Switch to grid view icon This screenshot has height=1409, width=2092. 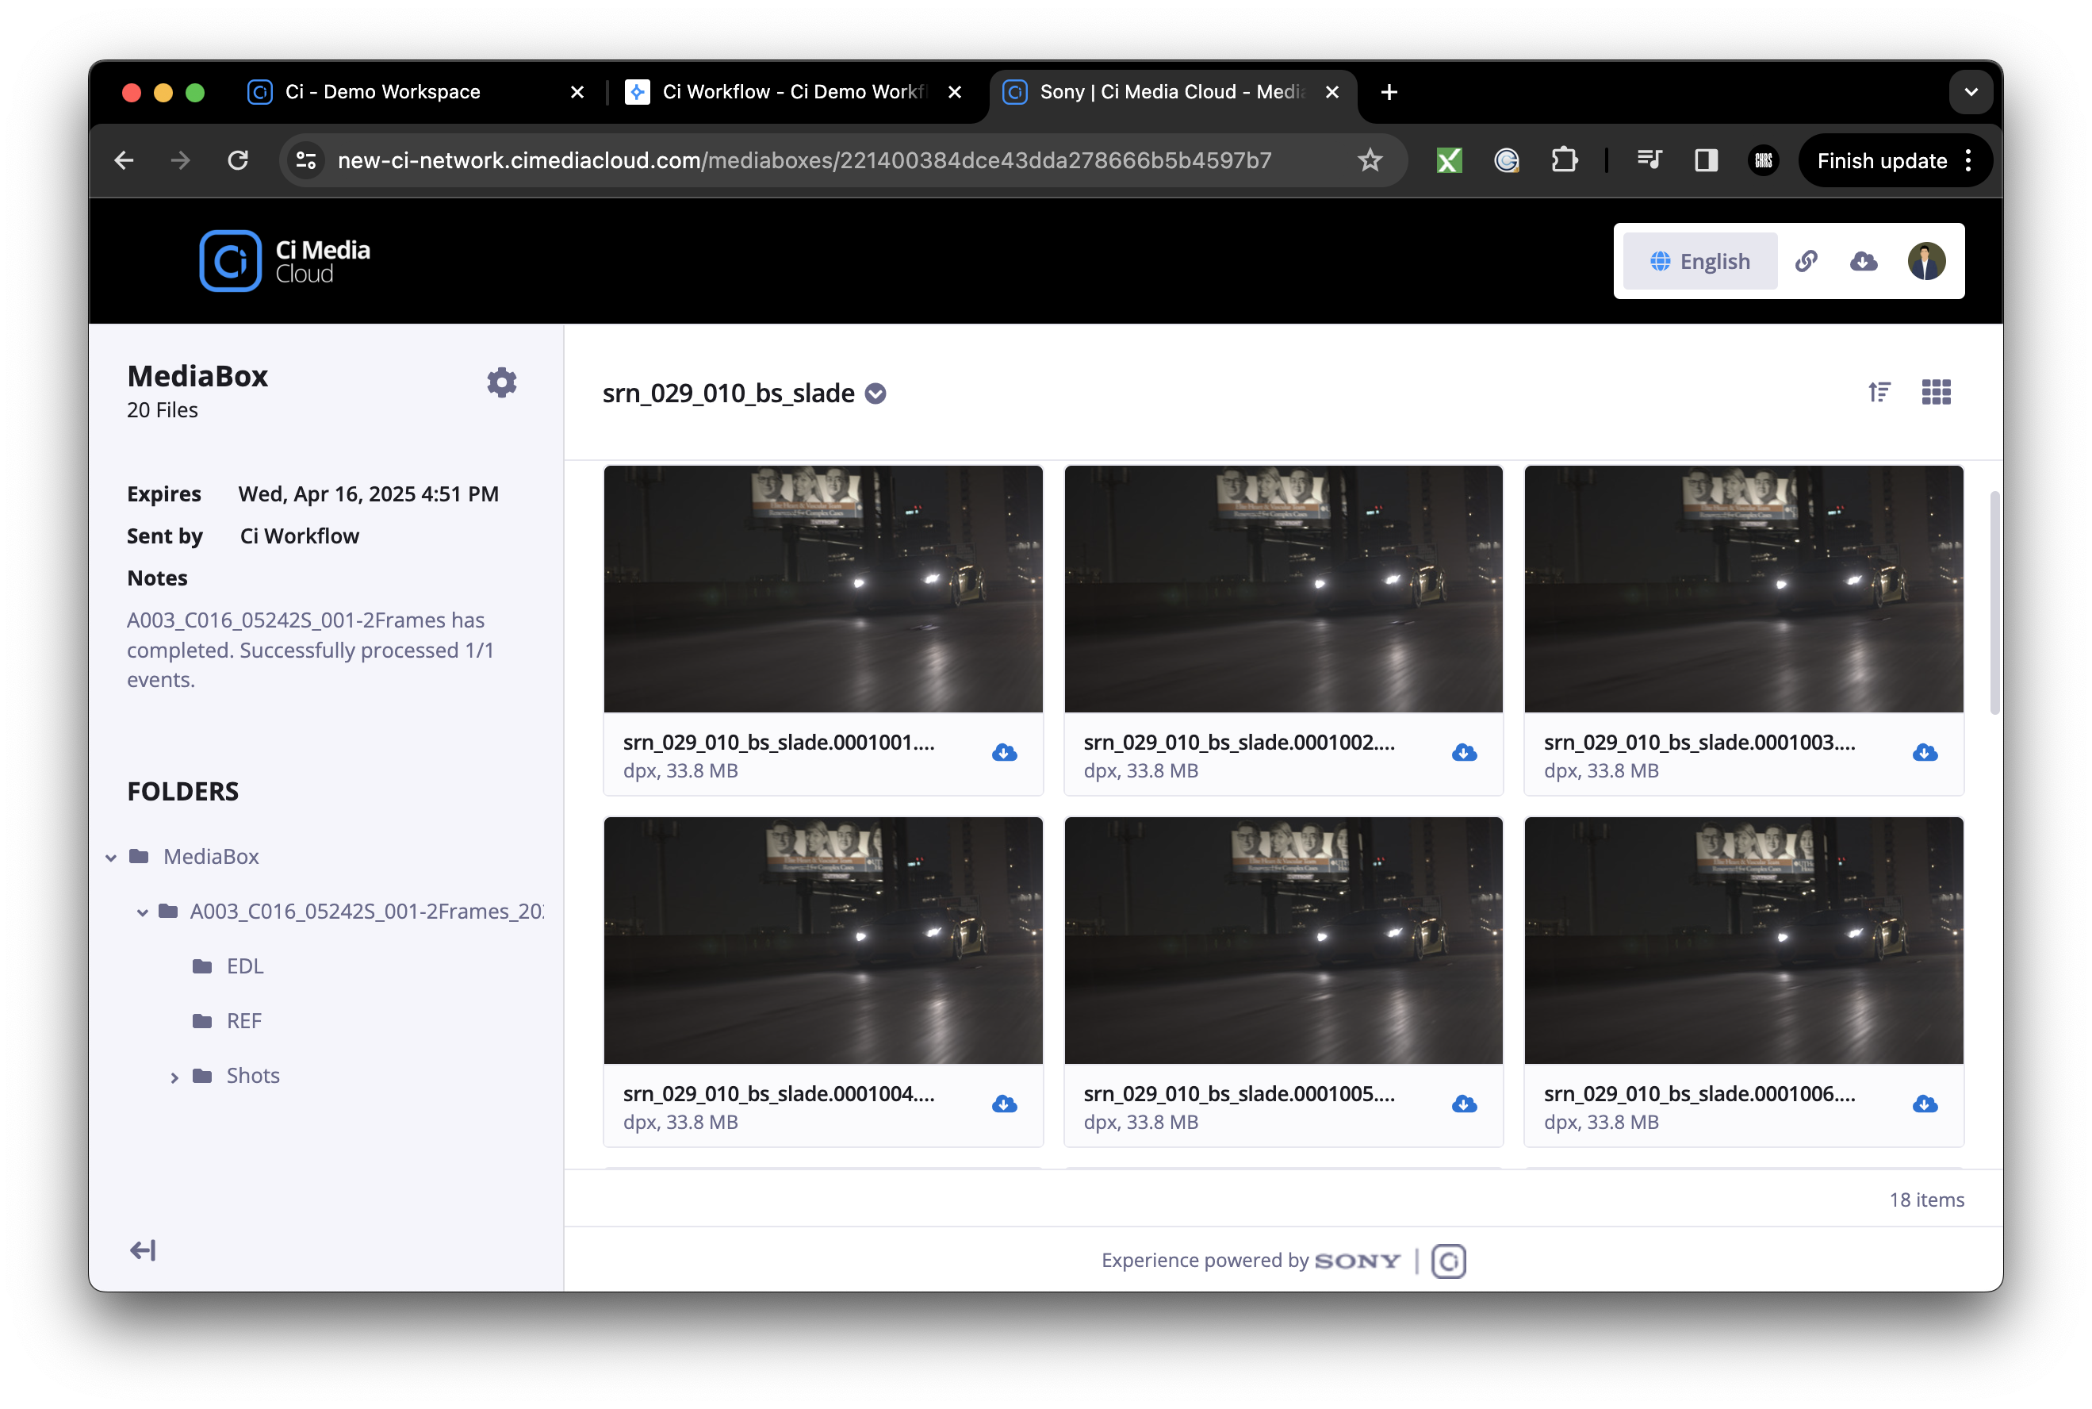pyautogui.click(x=1936, y=392)
